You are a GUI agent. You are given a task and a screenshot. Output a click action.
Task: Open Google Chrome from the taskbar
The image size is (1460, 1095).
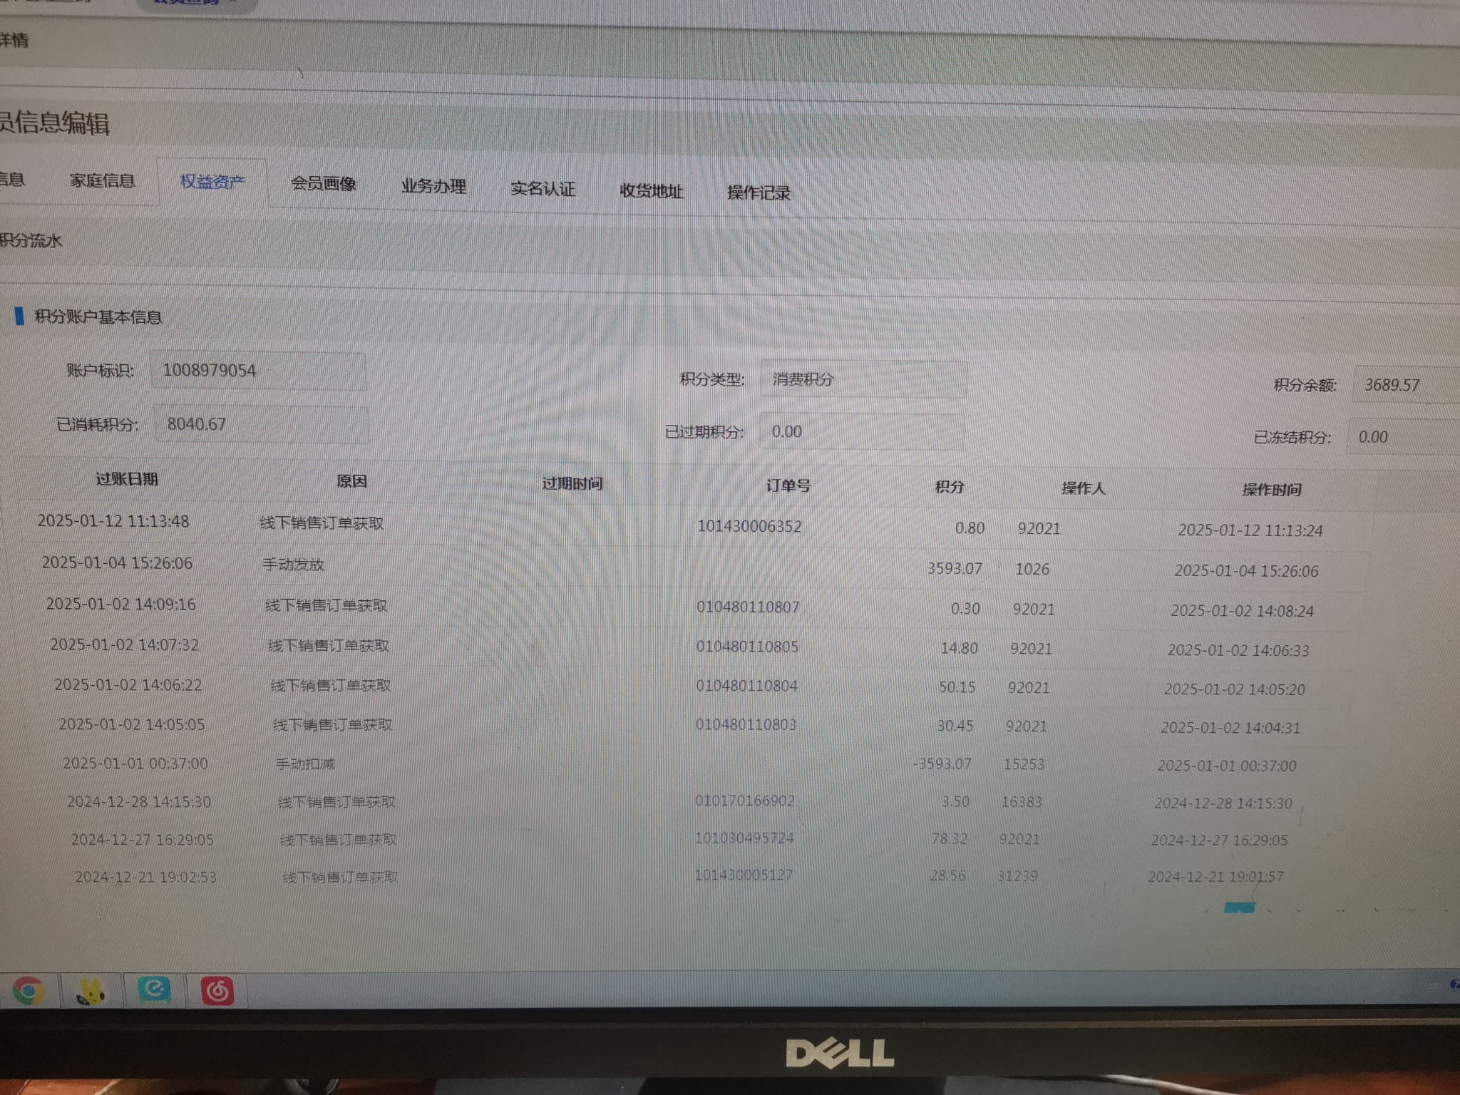click(29, 991)
